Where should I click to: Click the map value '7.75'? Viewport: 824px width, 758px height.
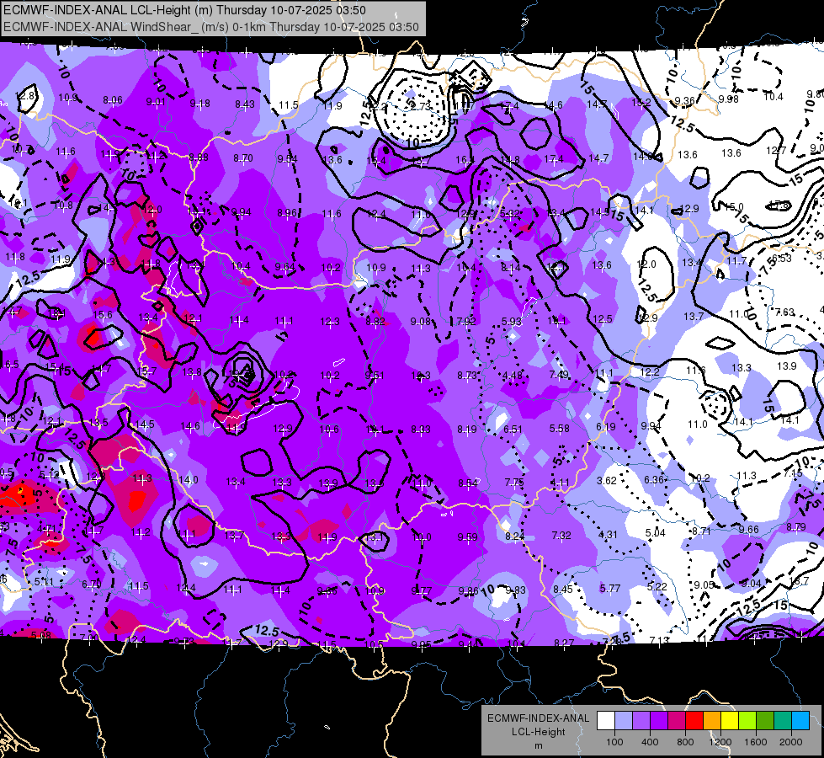pyautogui.click(x=514, y=482)
